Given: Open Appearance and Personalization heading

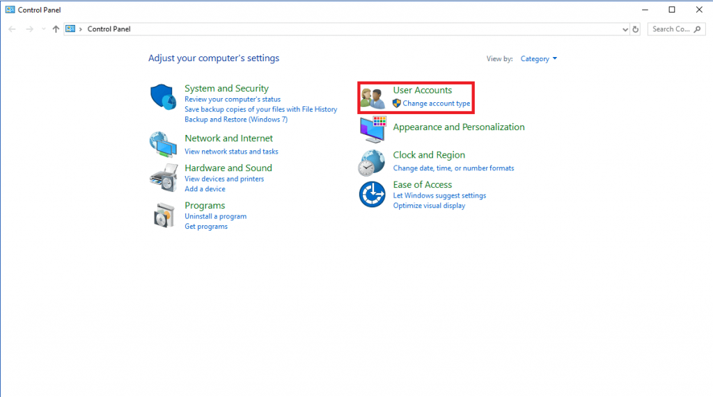Looking at the screenshot, I should (459, 127).
